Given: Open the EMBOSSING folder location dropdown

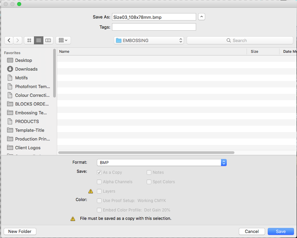Looking at the screenshot, I should click(x=149, y=40).
